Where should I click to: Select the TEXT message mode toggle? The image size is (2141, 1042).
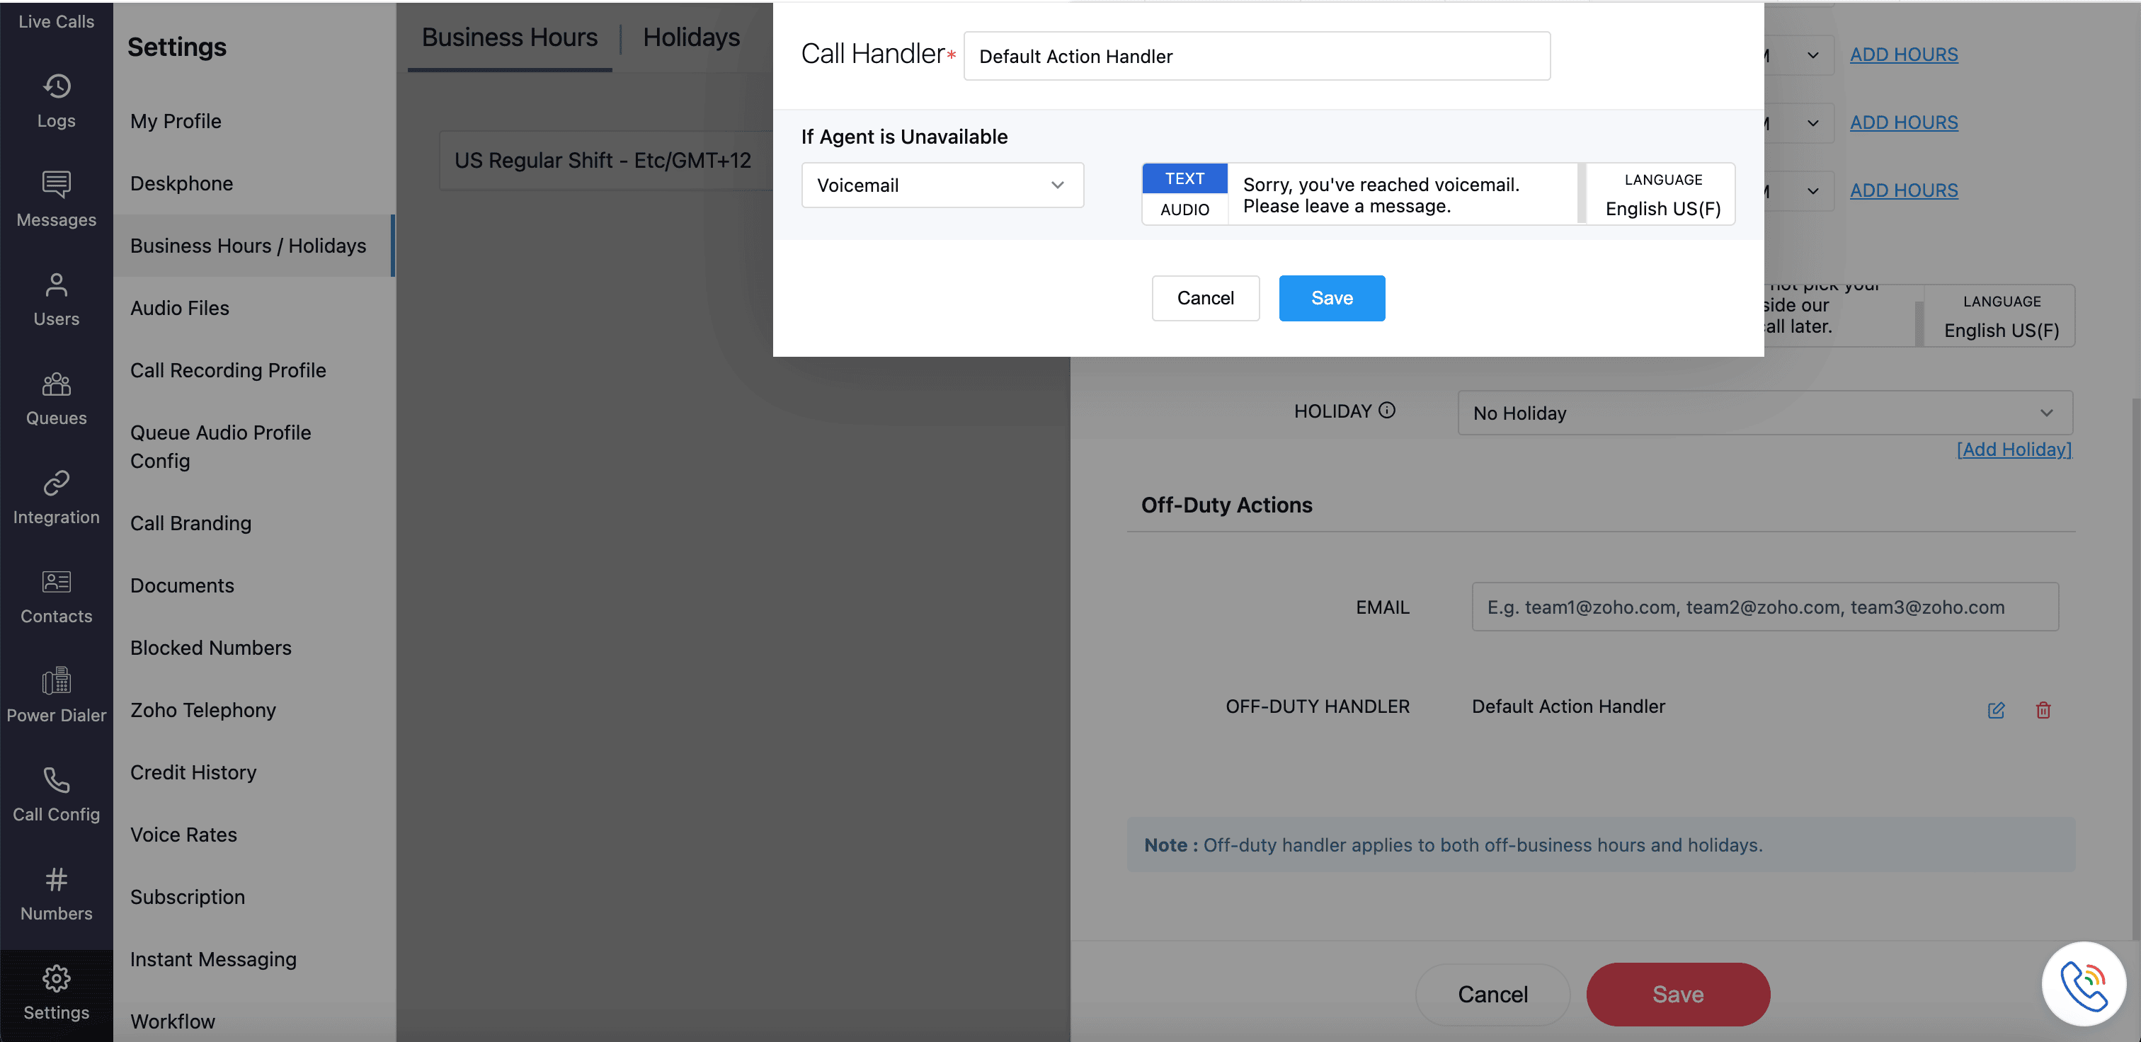tap(1184, 178)
